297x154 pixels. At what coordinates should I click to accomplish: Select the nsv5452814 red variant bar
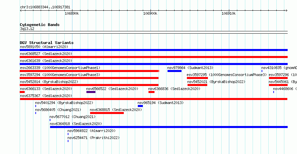(x=89, y=85)
